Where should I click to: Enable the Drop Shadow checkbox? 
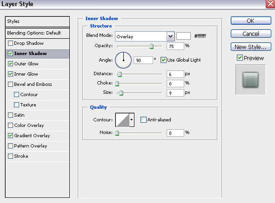11,43
